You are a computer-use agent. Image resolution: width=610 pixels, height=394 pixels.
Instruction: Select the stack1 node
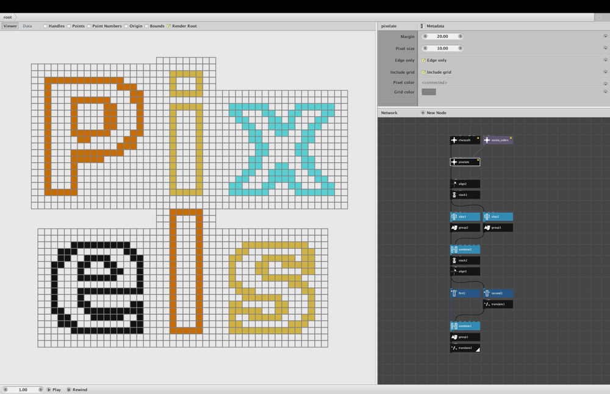pos(465,195)
